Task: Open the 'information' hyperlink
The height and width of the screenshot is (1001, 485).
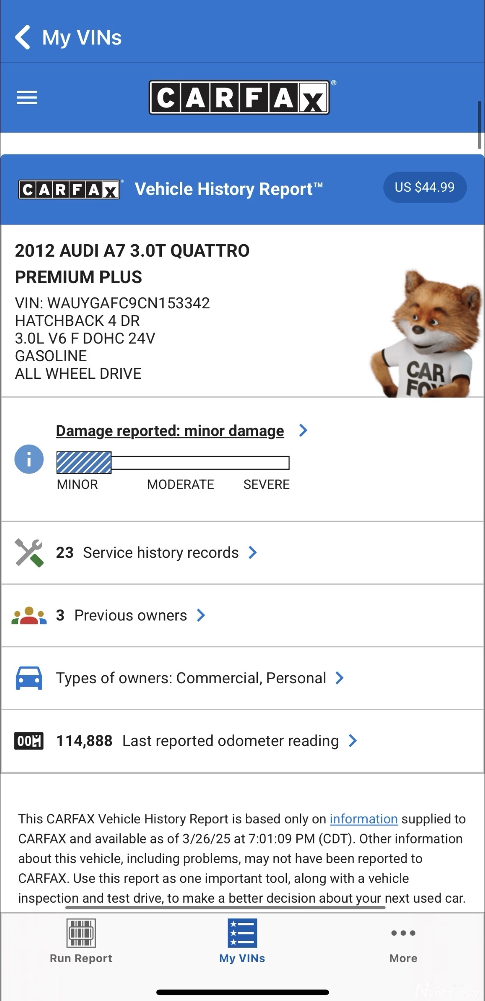Action: pos(364,819)
